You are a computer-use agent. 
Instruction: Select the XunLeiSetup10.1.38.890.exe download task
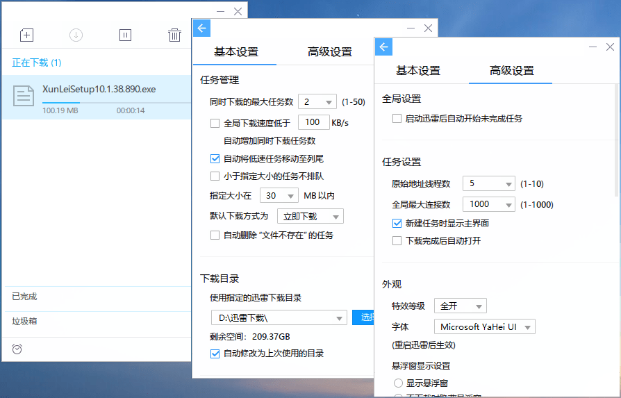(97, 97)
